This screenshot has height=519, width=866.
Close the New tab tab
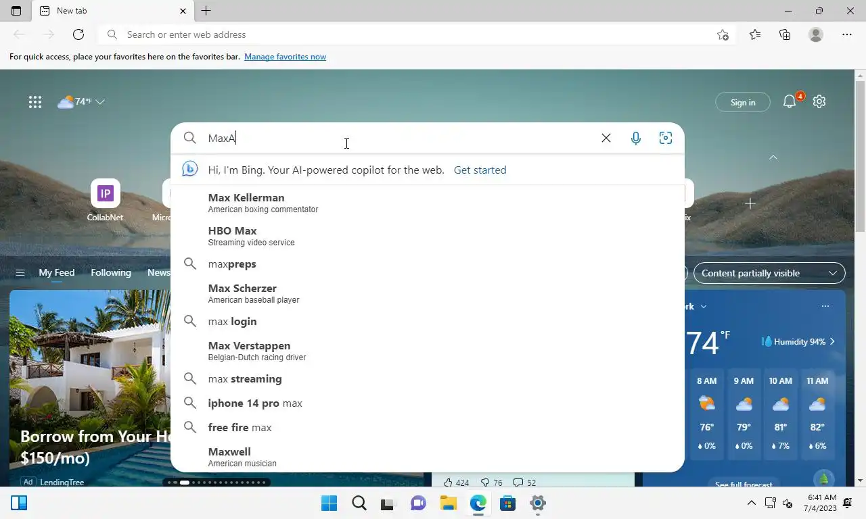click(183, 11)
